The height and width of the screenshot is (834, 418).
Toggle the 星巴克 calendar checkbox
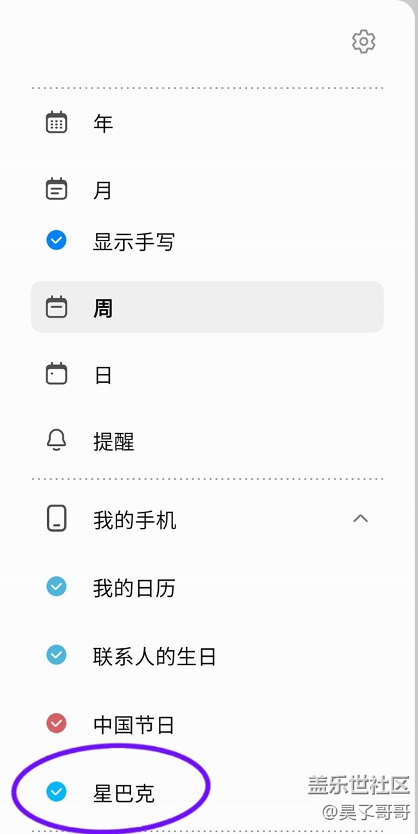[x=57, y=792]
